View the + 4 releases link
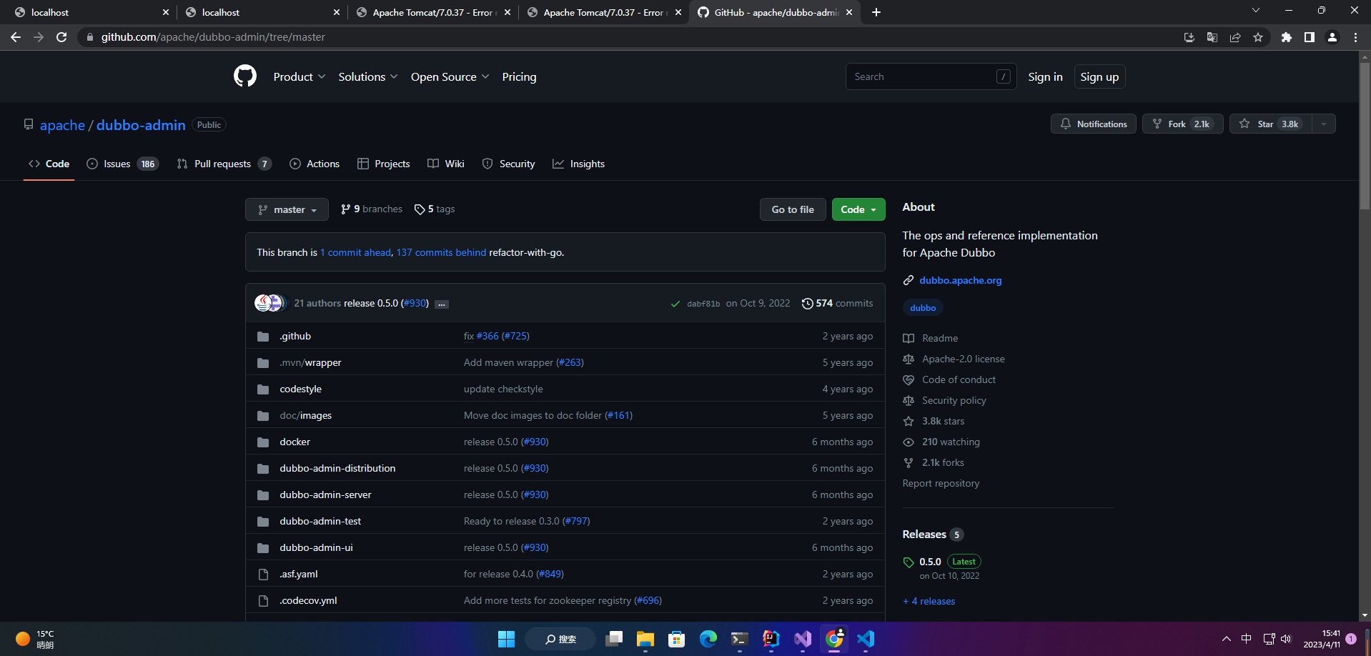 pyautogui.click(x=929, y=601)
